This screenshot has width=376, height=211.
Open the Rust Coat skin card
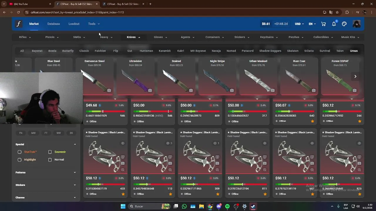pos(299,76)
